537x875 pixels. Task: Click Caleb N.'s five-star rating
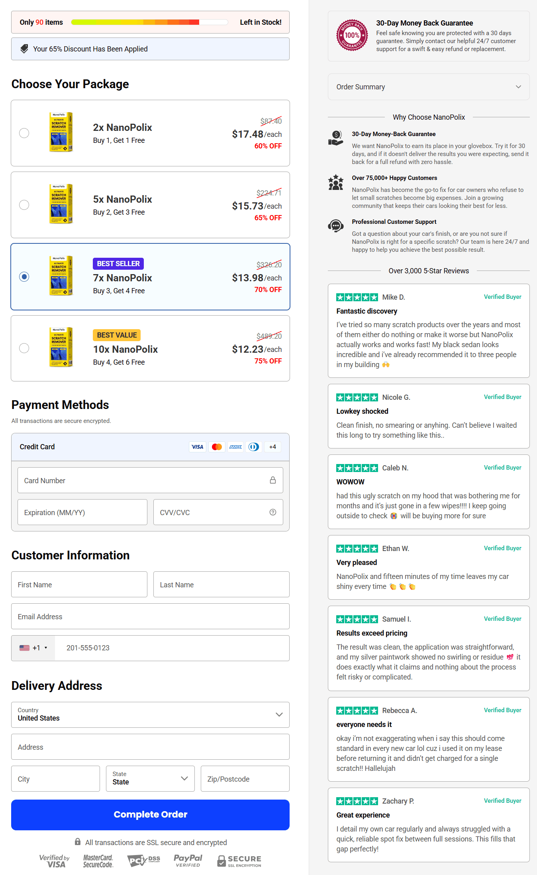pyautogui.click(x=357, y=468)
